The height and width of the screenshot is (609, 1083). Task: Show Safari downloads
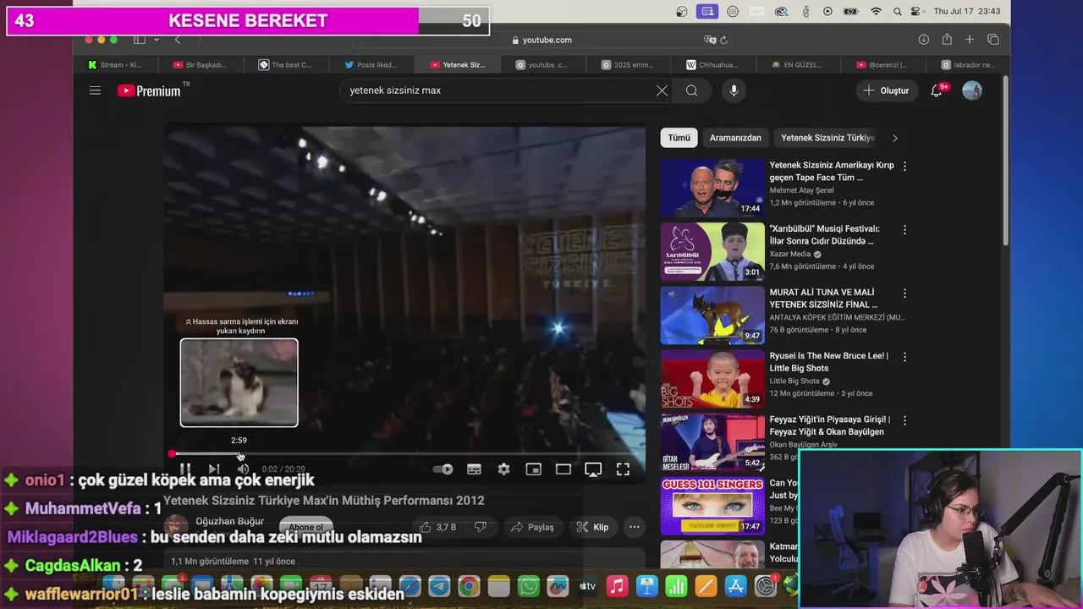pos(924,40)
